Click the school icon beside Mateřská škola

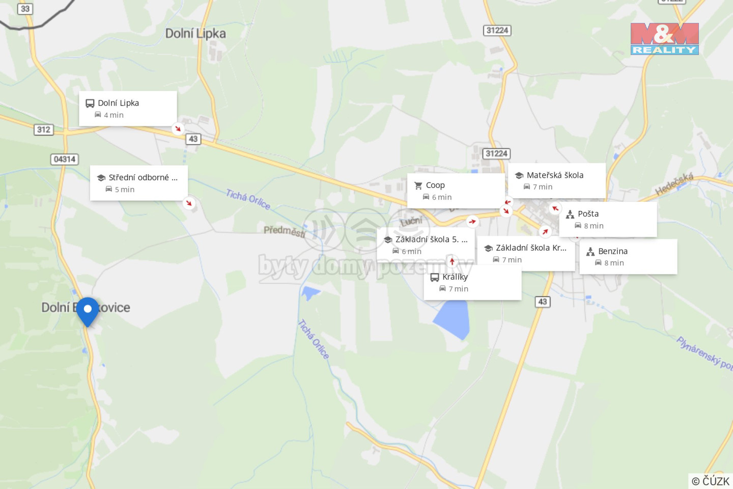pyautogui.click(x=519, y=175)
